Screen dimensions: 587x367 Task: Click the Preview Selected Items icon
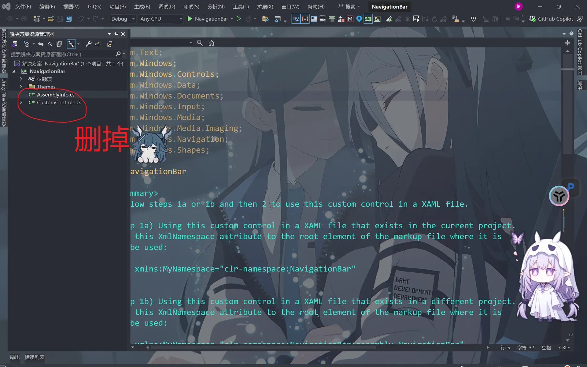[98, 44]
